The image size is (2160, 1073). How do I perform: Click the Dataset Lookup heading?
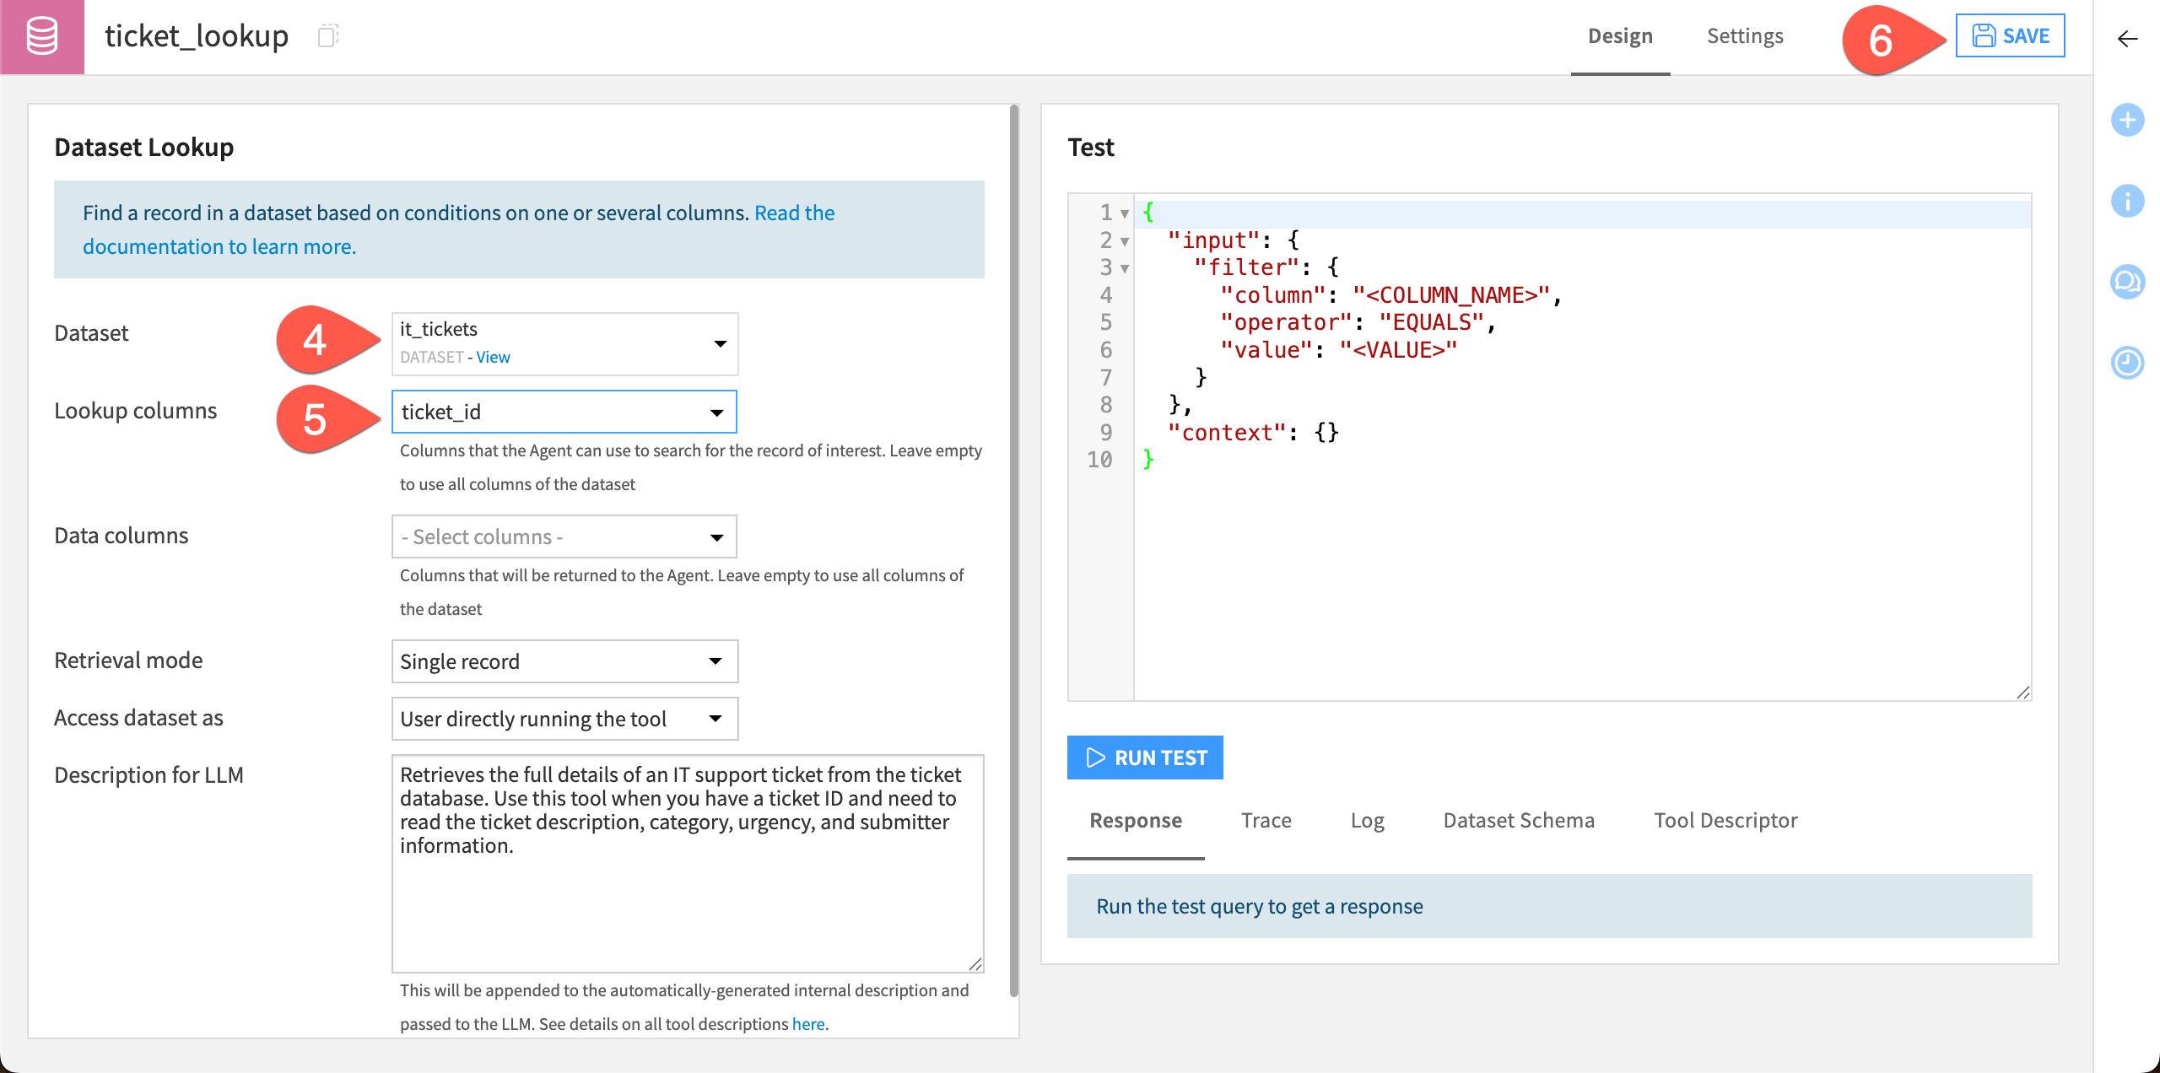[144, 148]
